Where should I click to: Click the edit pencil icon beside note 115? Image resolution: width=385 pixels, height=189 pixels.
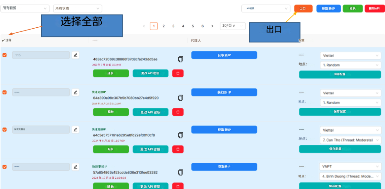pos(76,55)
